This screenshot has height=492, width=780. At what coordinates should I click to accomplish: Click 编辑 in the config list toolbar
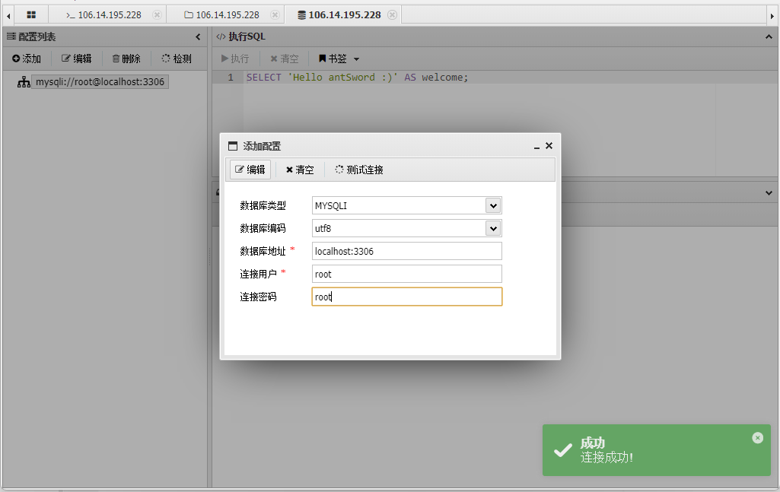click(77, 59)
